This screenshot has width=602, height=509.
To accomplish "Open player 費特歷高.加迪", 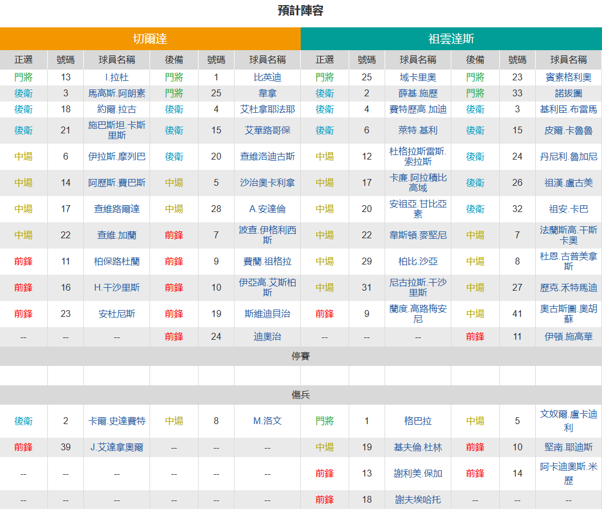I will click(418, 109).
